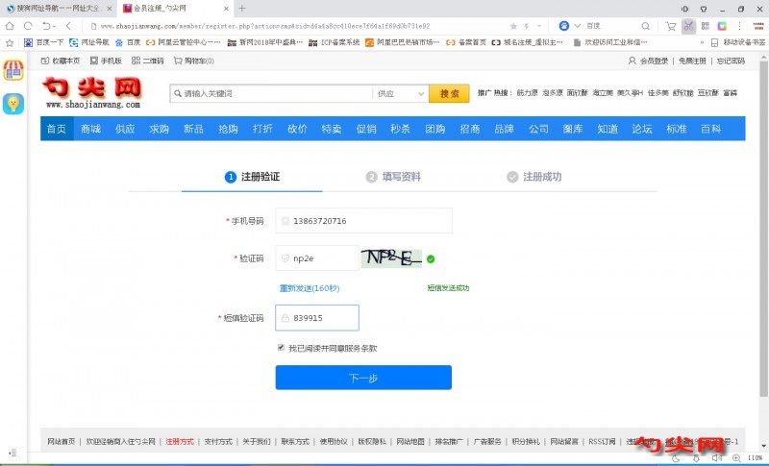Switch to the 搜狗网址导航 browser tab

coord(58,8)
